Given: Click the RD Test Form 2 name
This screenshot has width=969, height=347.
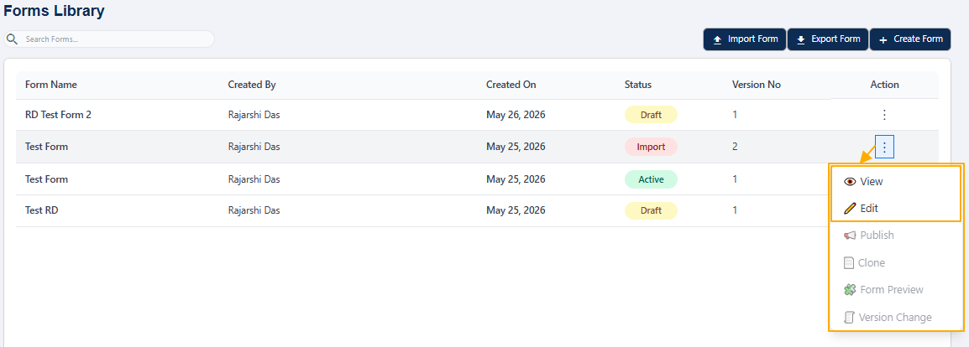Looking at the screenshot, I should pyautogui.click(x=59, y=115).
